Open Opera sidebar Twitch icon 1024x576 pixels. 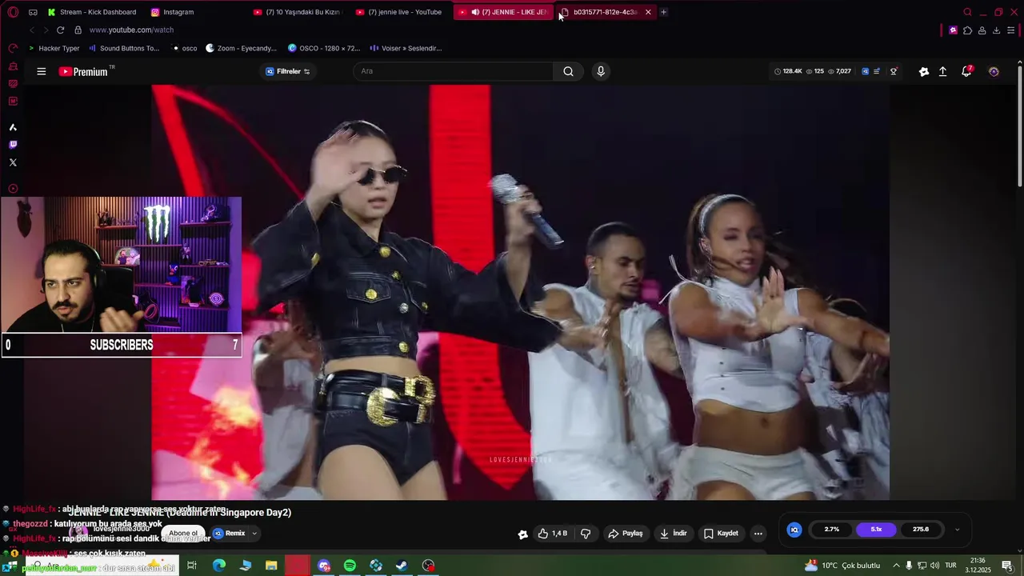13,145
